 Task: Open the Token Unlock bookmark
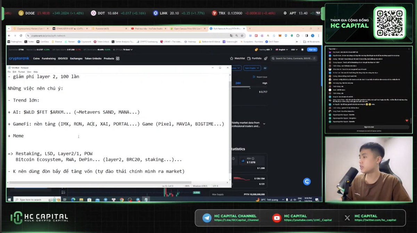click(x=102, y=41)
